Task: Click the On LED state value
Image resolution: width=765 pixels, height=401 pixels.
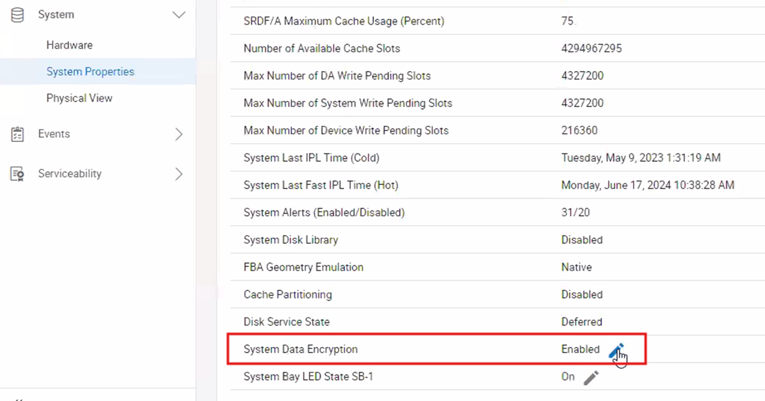Action: (x=568, y=377)
